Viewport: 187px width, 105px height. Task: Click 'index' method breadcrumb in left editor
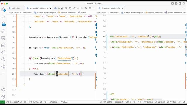coord(82,13)
